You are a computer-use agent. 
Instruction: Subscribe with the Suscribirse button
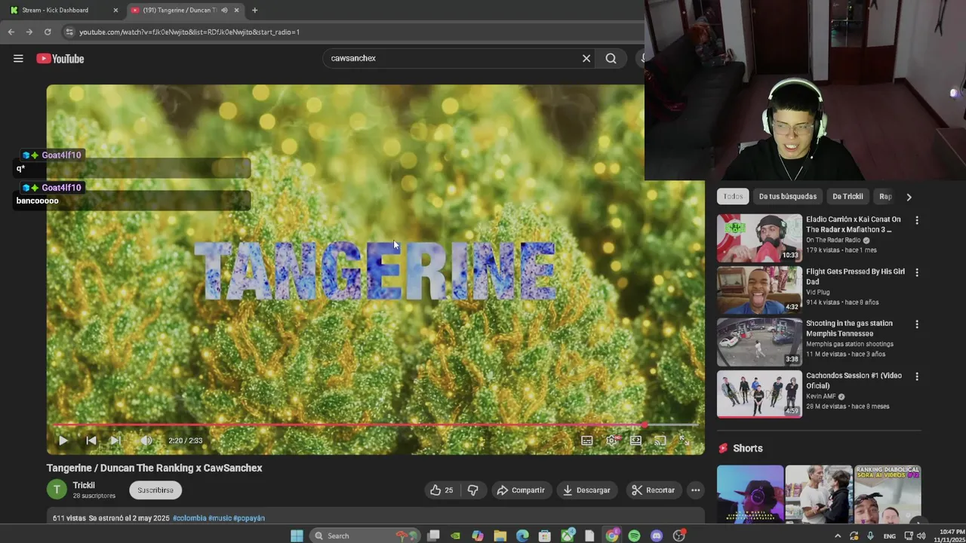[x=155, y=490]
